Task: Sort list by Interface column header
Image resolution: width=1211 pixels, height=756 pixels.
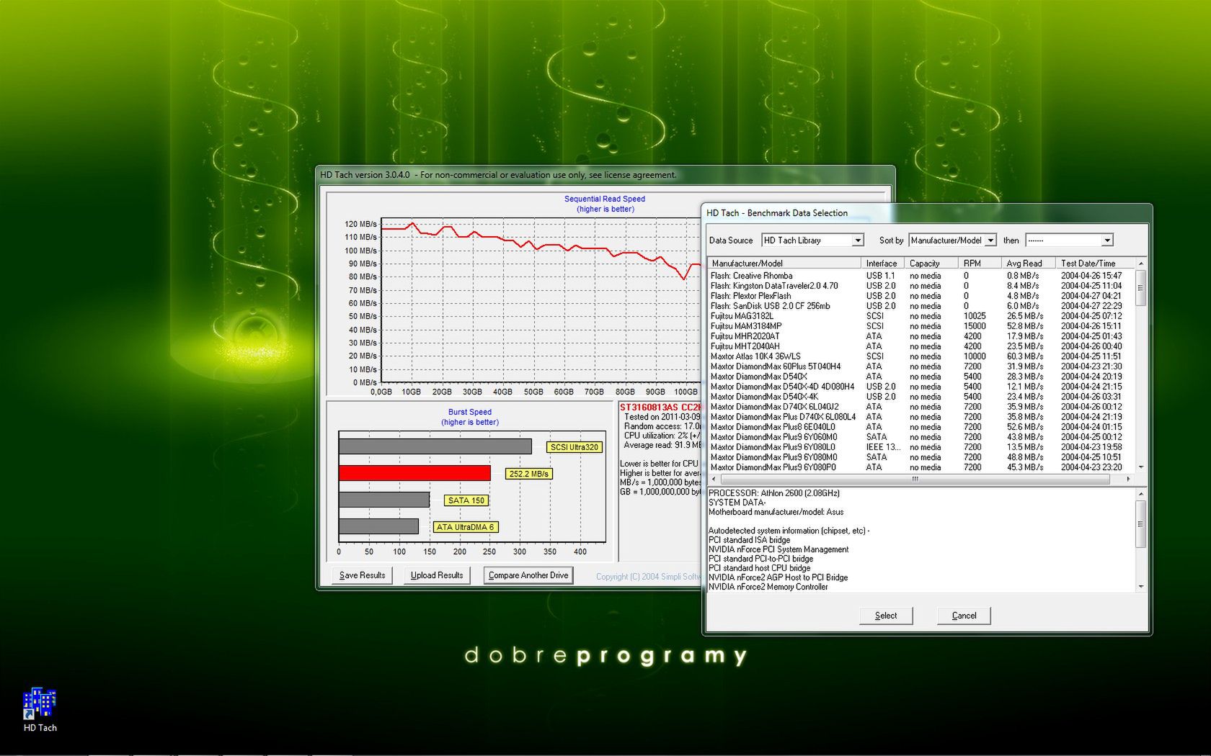Action: pyautogui.click(x=883, y=264)
